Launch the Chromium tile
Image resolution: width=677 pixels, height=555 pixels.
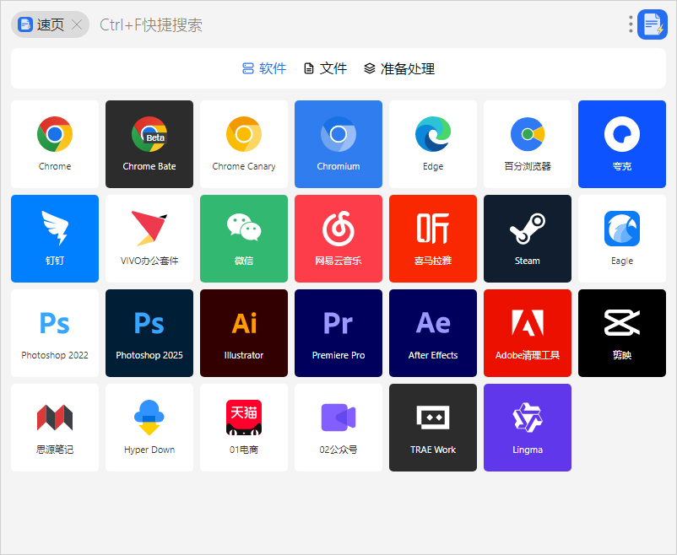[338, 144]
